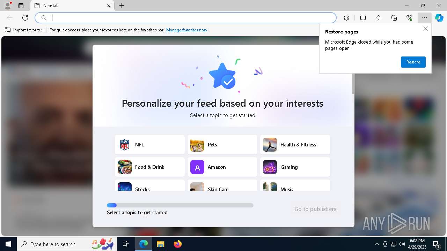Open the Windows Start menu
The image size is (447, 251).
coord(8,244)
